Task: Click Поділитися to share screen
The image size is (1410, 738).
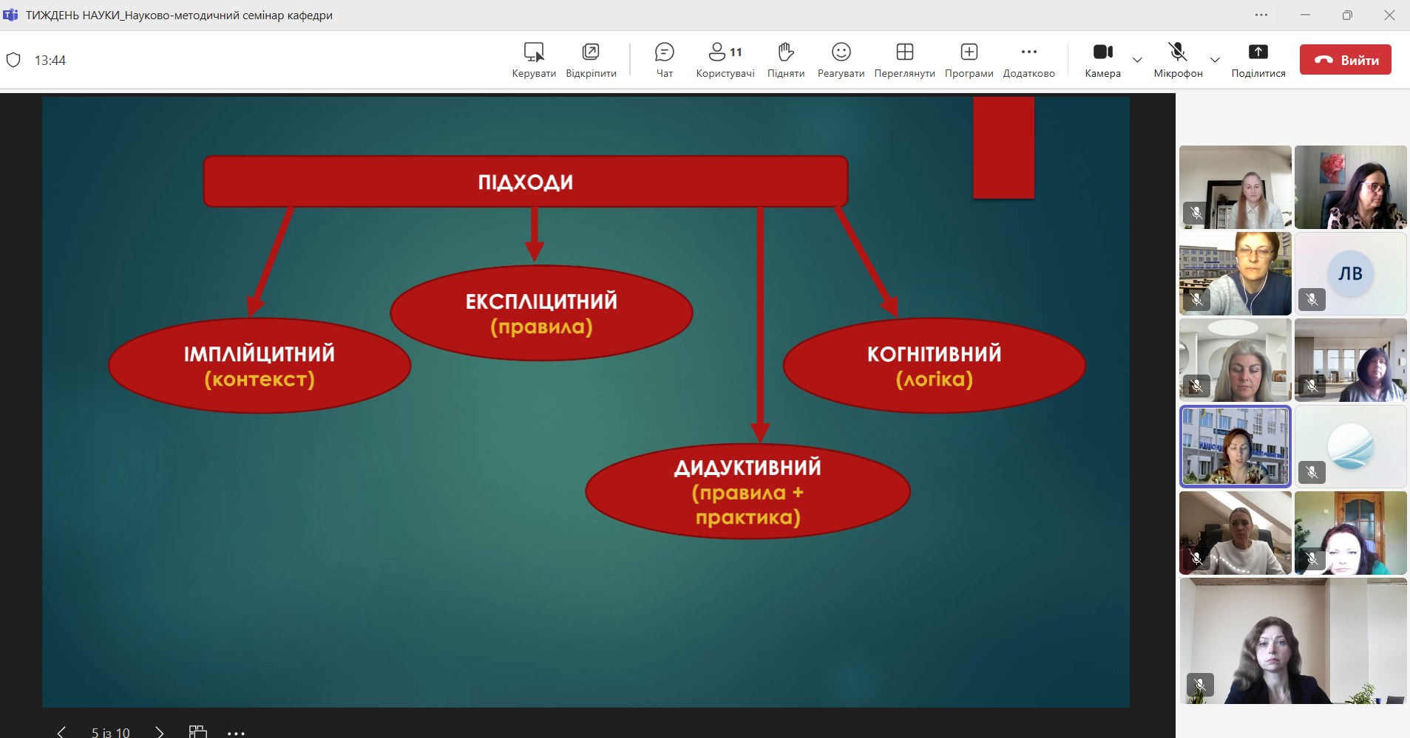Action: (1258, 59)
